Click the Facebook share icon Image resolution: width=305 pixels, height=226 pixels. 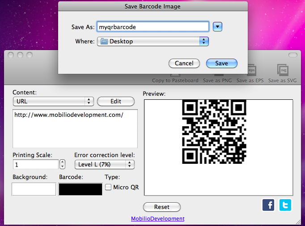tap(268, 205)
